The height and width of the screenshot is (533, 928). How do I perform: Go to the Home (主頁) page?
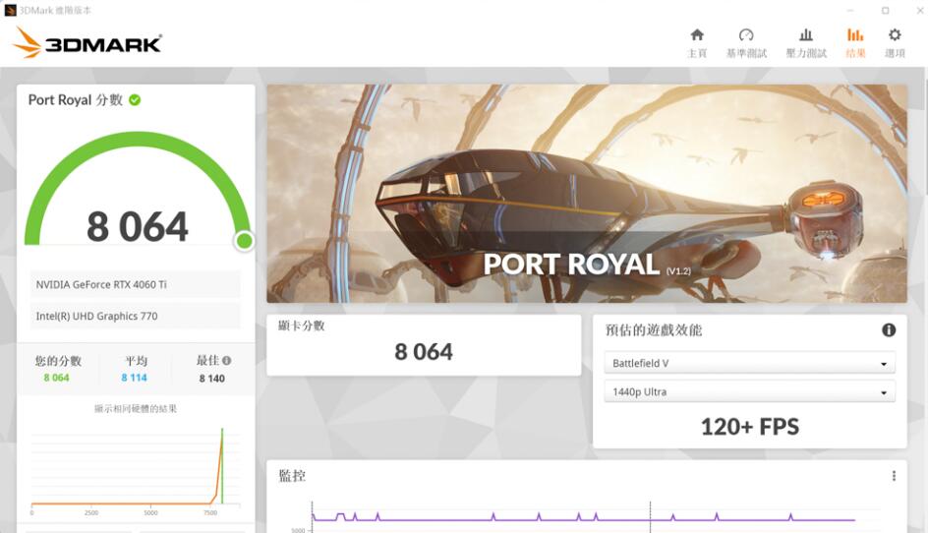click(x=697, y=42)
